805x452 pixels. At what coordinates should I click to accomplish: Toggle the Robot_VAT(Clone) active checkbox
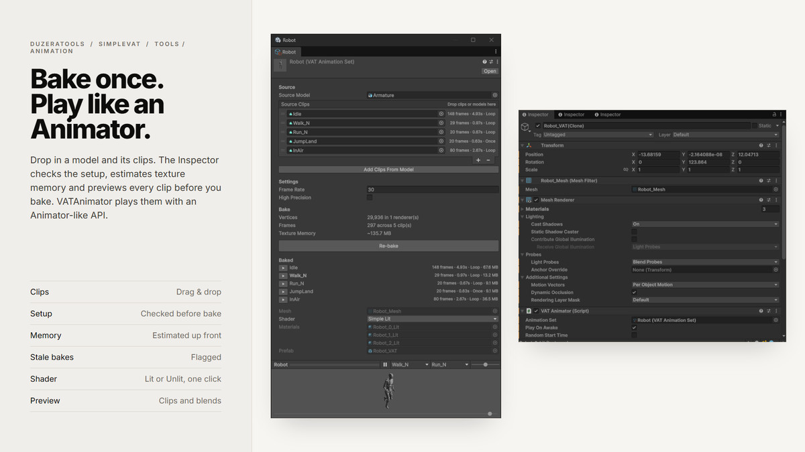click(x=537, y=126)
